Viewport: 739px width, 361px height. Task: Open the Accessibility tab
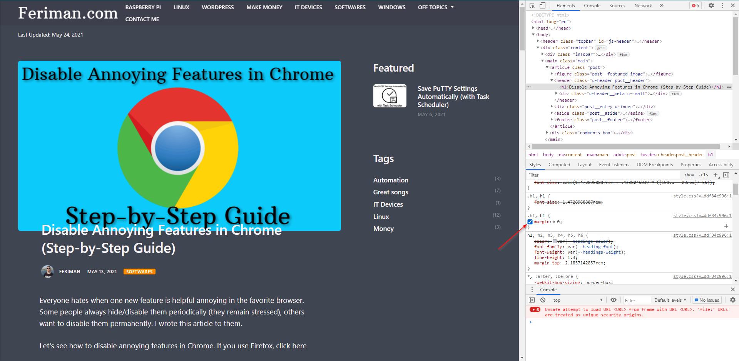pyautogui.click(x=721, y=165)
